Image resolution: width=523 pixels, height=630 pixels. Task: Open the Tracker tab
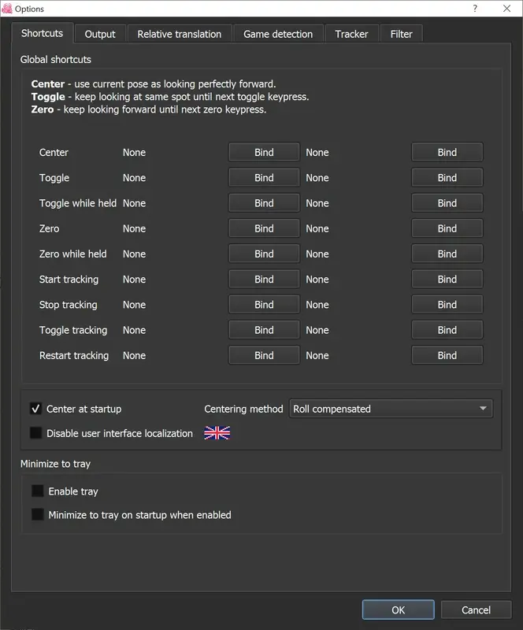point(351,34)
